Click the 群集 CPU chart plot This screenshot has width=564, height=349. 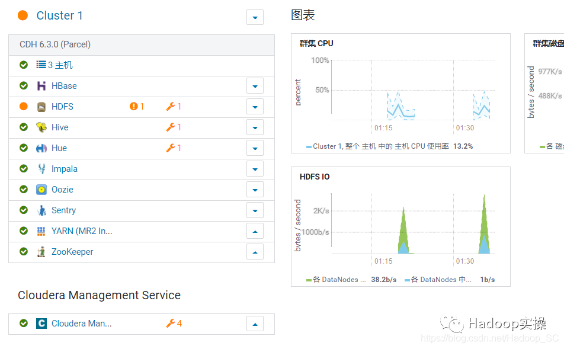click(413, 90)
